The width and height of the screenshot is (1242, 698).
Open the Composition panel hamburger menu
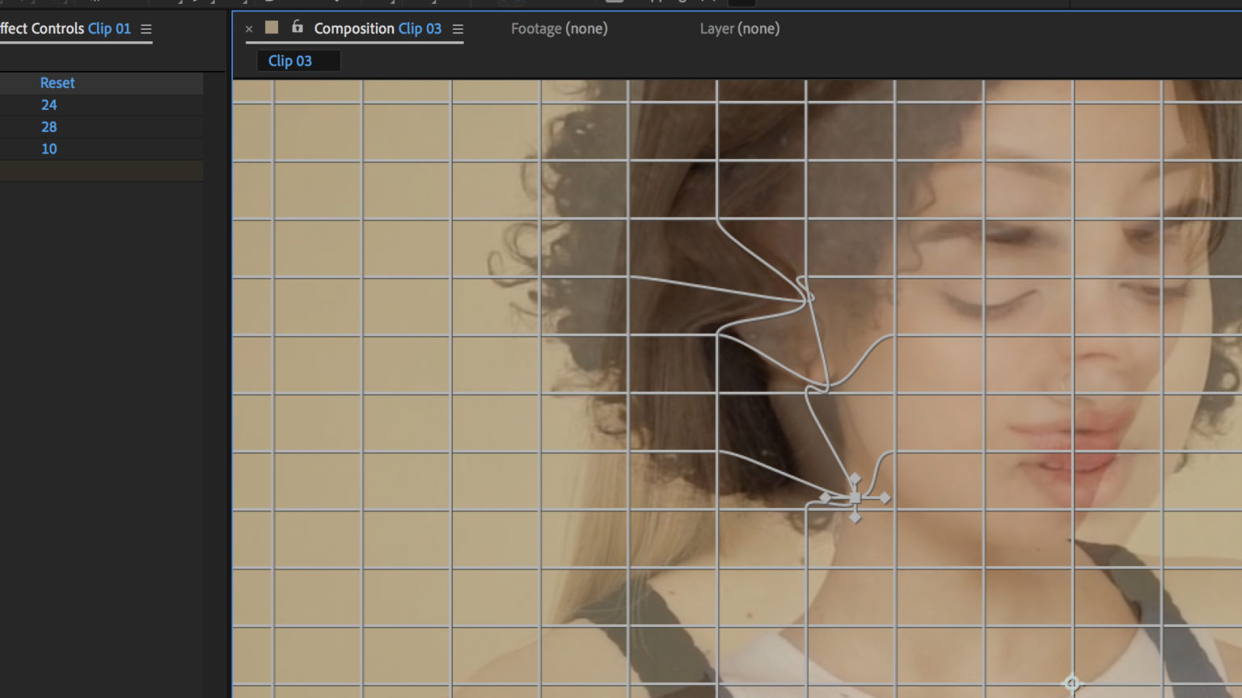point(458,29)
